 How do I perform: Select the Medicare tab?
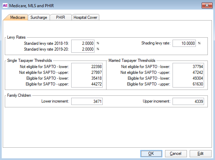click(x=17, y=17)
